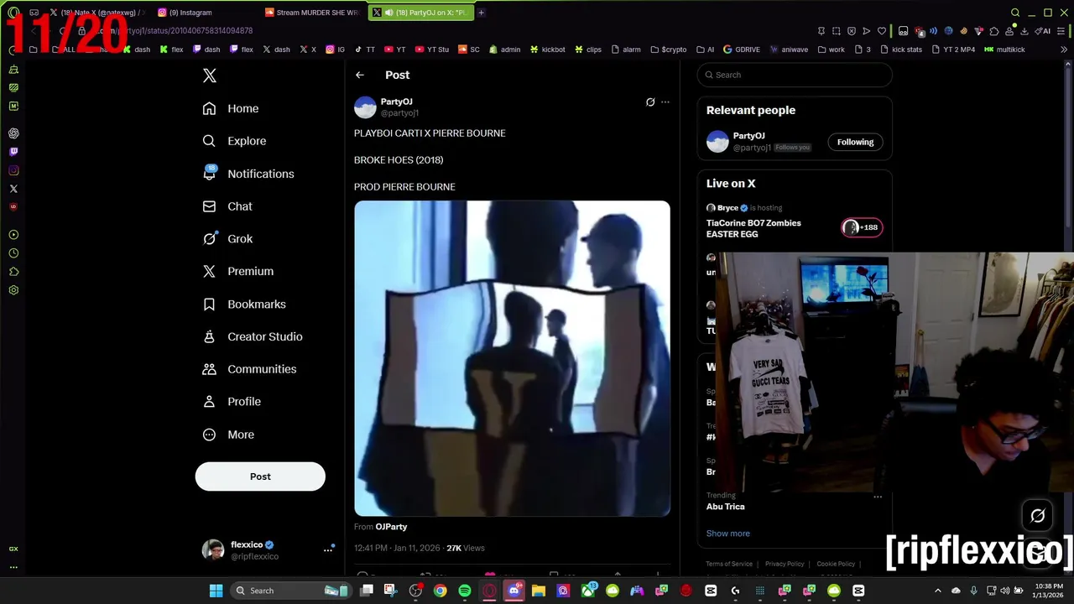The width and height of the screenshot is (1074, 604).
Task: Open Privacy Policy link
Action: point(785,564)
